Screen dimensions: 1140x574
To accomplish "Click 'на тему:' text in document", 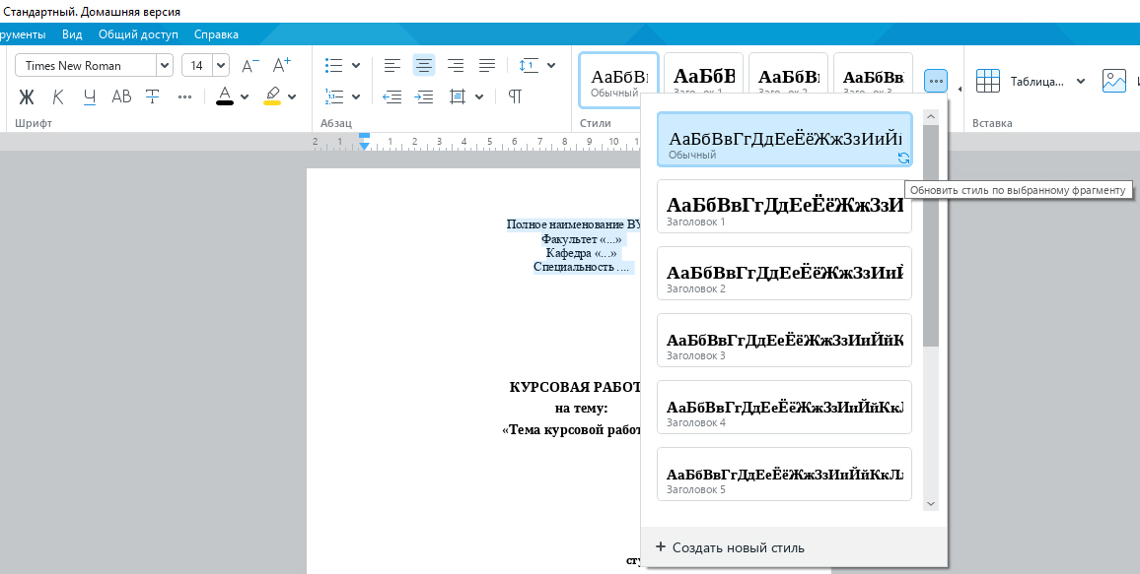I will (x=581, y=408).
